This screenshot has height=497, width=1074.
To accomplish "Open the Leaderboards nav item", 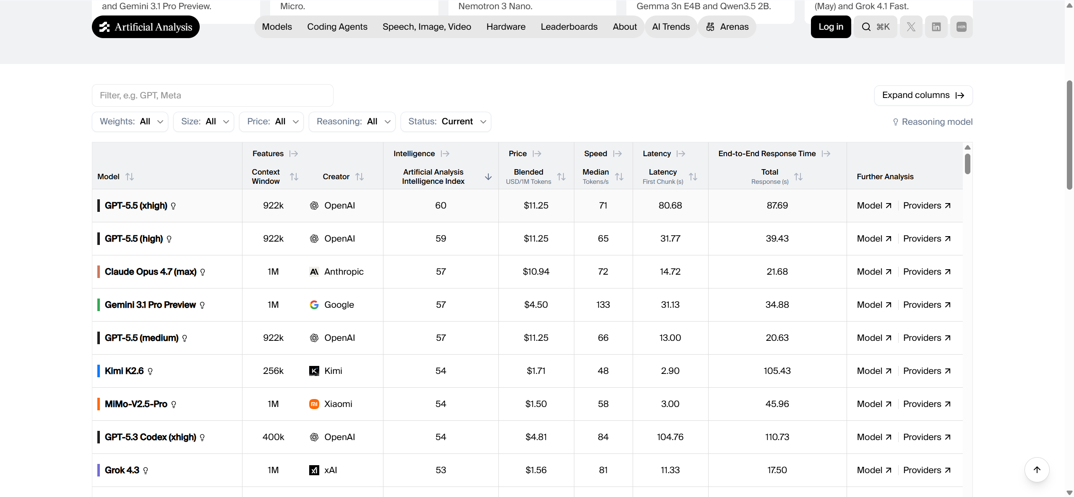I will pyautogui.click(x=569, y=27).
